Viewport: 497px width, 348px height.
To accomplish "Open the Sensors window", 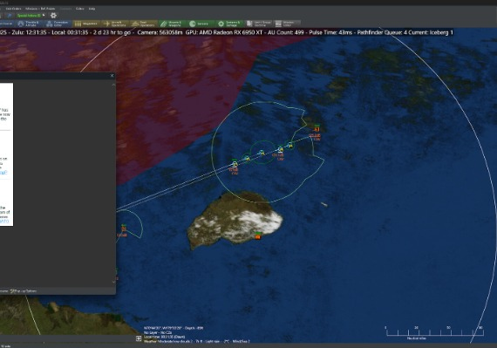I will click(x=201, y=24).
